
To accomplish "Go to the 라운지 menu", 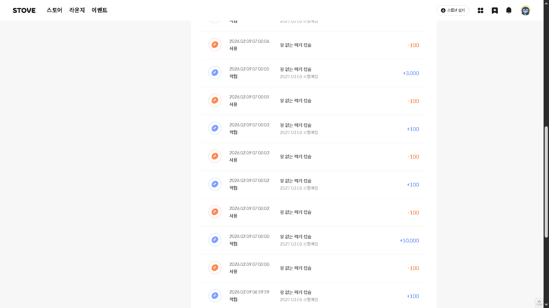I will tap(77, 10).
